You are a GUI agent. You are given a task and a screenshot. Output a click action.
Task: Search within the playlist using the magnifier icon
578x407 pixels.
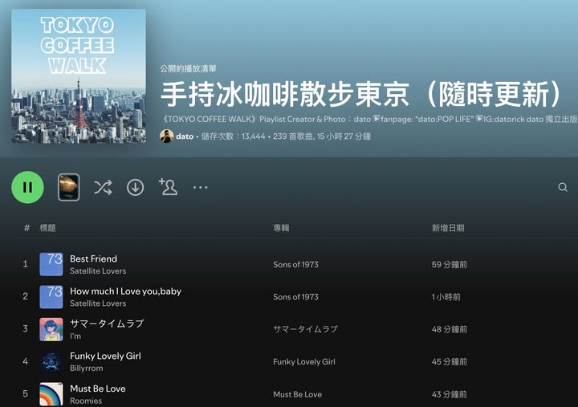click(563, 187)
